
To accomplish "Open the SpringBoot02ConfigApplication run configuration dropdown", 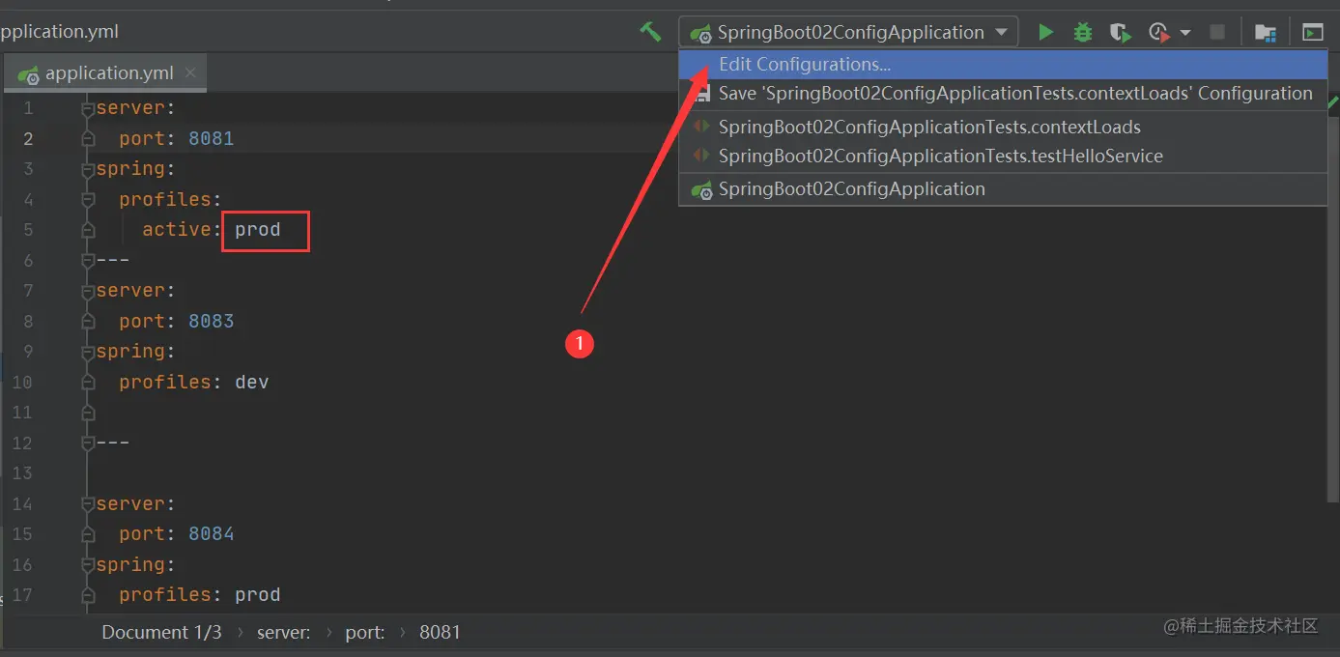I will (849, 32).
